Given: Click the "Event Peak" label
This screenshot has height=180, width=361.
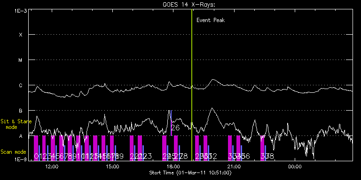Looking at the screenshot, I should [211, 20].
